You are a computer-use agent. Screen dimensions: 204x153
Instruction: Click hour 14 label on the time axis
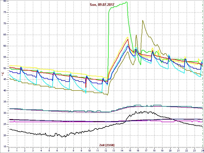pos(122,150)
